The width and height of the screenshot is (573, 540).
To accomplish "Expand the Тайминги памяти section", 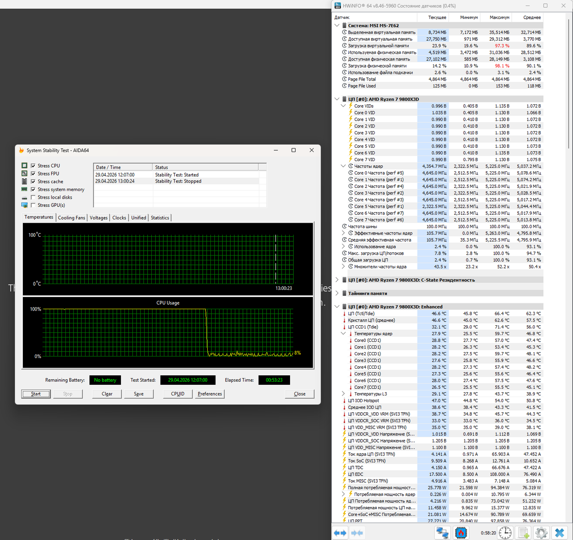I will pyautogui.click(x=337, y=293).
